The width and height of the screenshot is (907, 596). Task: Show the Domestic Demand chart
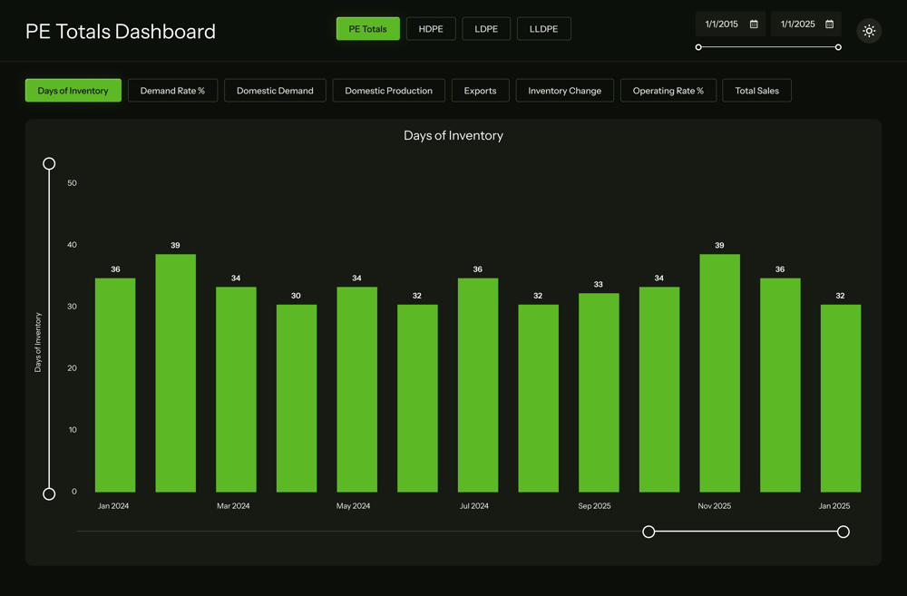point(275,91)
